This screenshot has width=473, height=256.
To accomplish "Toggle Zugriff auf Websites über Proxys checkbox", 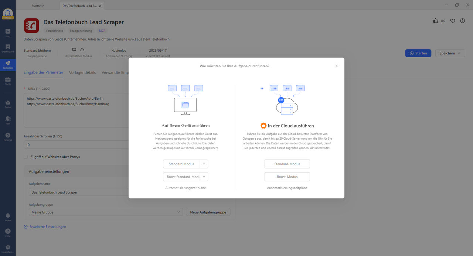I will click(x=26, y=157).
